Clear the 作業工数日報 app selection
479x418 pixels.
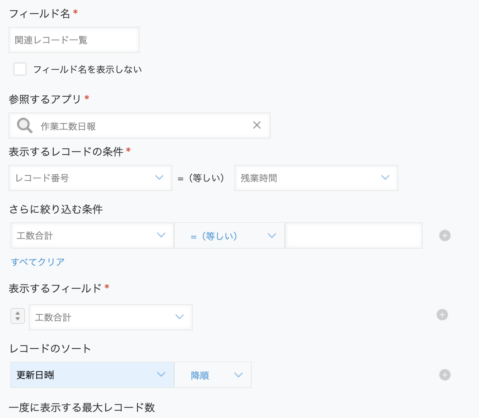(x=257, y=125)
